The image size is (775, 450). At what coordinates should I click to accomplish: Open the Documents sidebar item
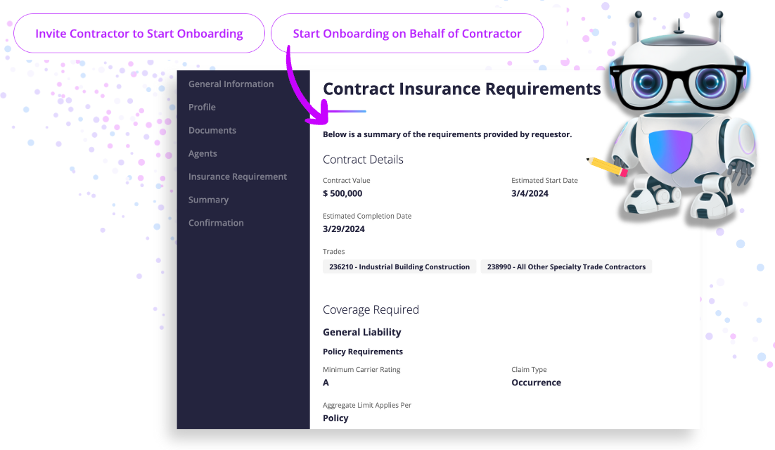tap(212, 131)
